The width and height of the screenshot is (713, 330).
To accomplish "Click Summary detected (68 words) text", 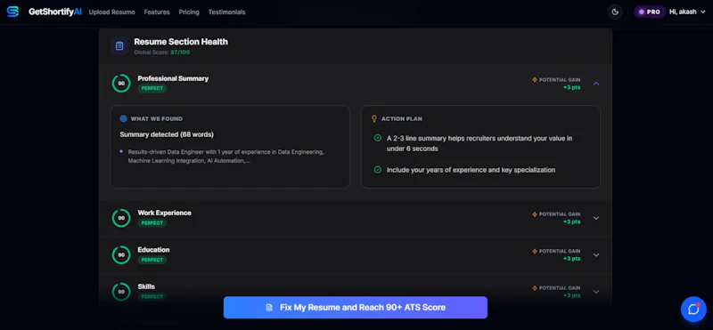I will [167, 134].
